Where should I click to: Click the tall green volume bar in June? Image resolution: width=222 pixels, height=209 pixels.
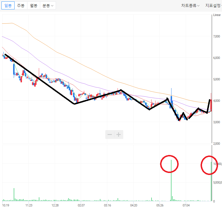coord(171,180)
